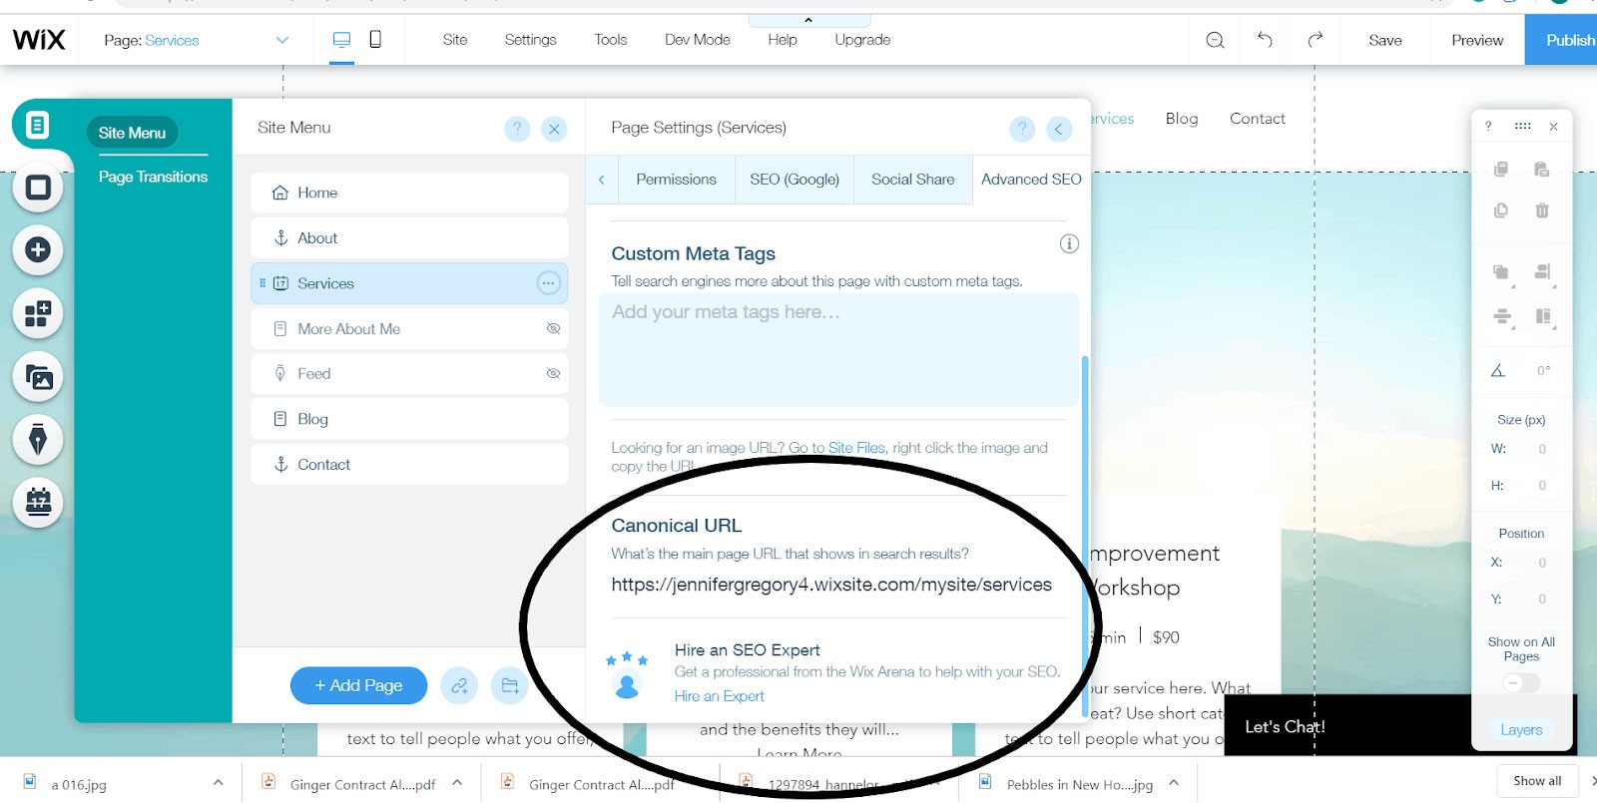
Task: Toggle visibility of More About Me page
Action: pos(553,328)
